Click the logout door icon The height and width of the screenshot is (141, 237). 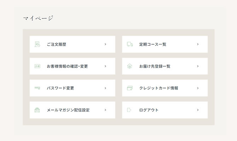[129, 110]
